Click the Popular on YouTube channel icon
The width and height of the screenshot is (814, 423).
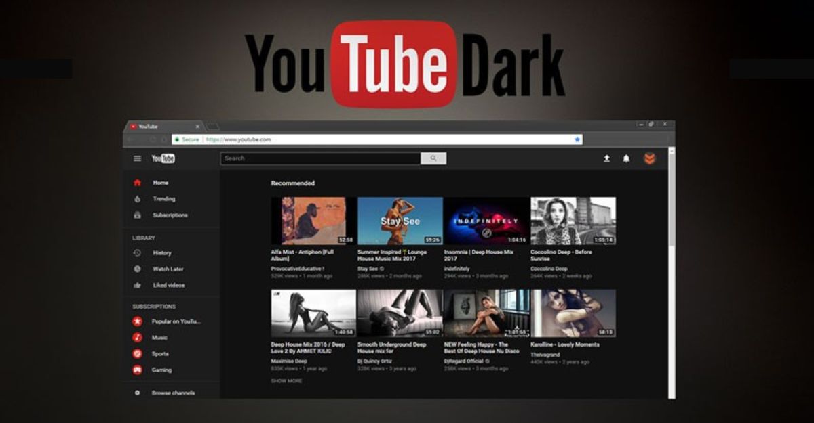[x=137, y=321]
